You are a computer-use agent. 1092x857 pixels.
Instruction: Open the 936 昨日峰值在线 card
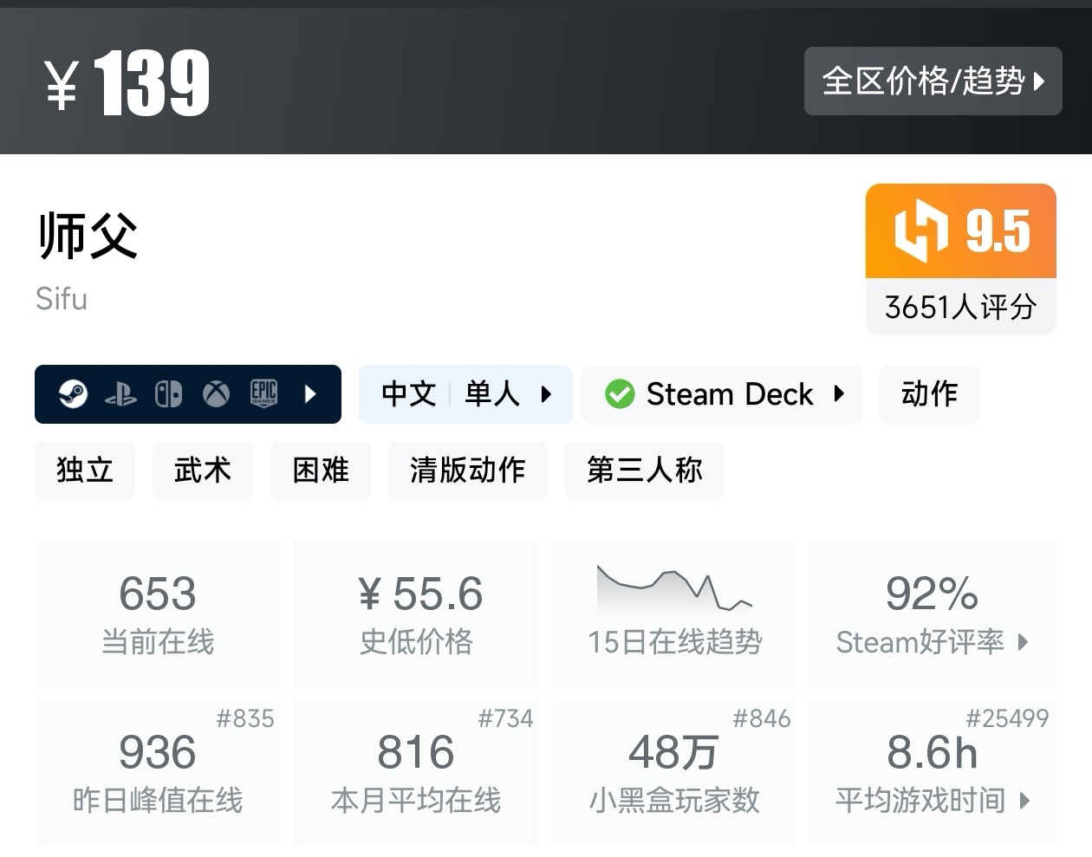(x=158, y=772)
